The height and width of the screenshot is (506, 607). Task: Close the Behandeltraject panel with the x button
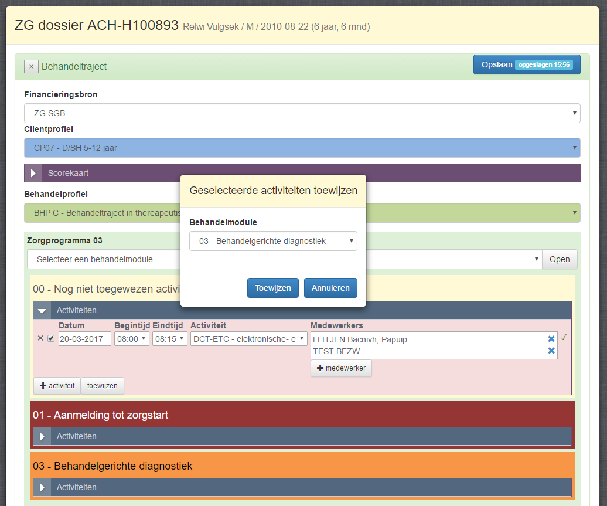31,67
